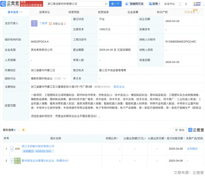This screenshot has width=205, height=176.
Task: Switch to 法律诉讼 tab
Action: (x=44, y=12)
